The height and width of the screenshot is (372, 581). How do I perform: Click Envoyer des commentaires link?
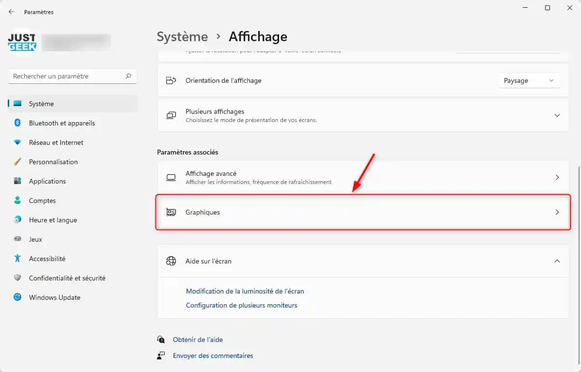click(x=213, y=356)
